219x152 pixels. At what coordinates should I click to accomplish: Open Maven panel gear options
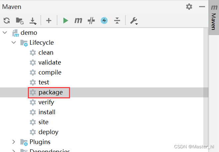point(189,7)
